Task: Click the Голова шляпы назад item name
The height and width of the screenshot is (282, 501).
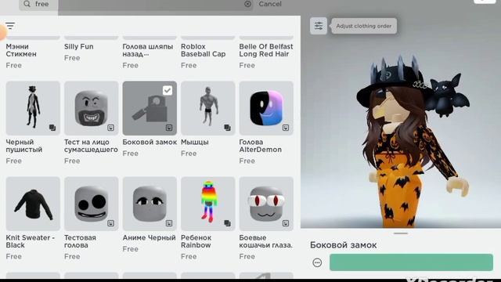Action: point(148,50)
